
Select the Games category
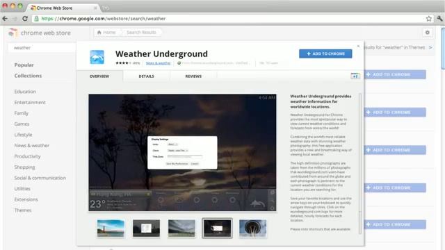[22, 124]
